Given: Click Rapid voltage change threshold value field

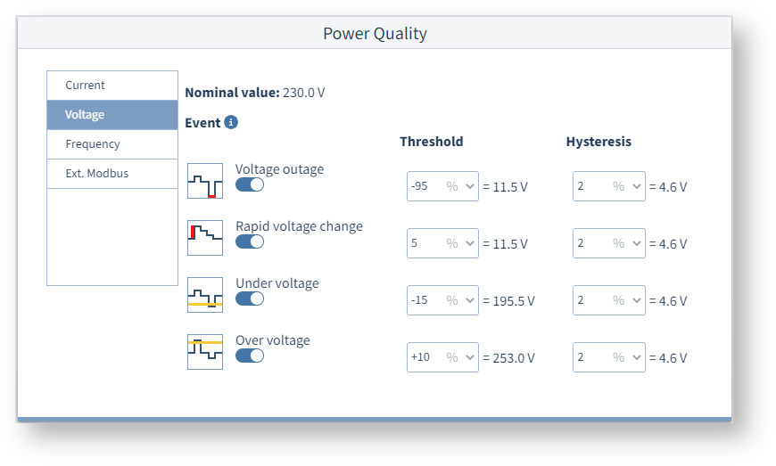Looking at the screenshot, I should click(x=425, y=243).
